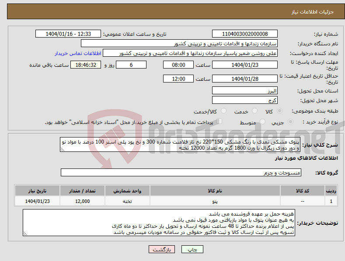Click the تاریخ نیاز column header

(38, 191)
